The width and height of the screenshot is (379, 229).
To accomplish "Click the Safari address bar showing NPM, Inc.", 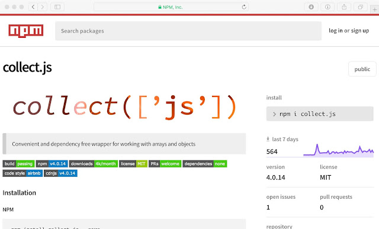I will click(171, 7).
